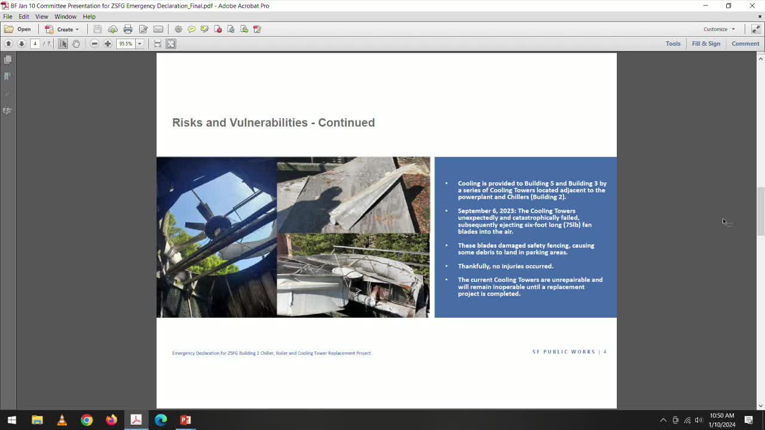Save the current PDF file
This screenshot has width=765, height=430.
pos(96,29)
